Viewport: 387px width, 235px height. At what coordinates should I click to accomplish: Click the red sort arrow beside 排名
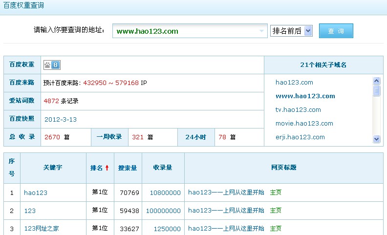tap(107, 168)
